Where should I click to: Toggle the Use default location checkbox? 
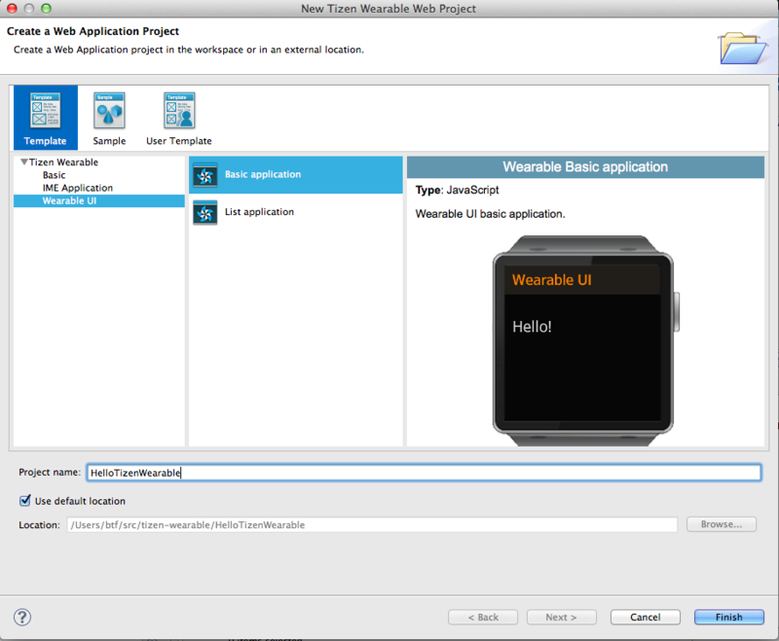(x=25, y=501)
